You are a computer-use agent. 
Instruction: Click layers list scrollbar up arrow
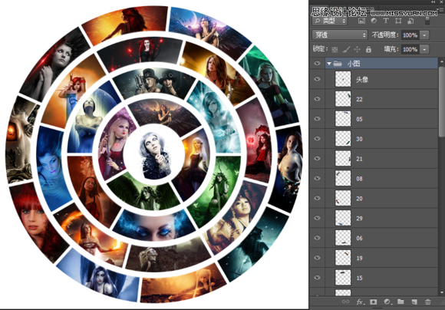(442, 61)
